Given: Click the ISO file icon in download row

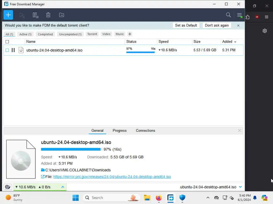Looking at the screenshot, I should (x=21, y=50).
